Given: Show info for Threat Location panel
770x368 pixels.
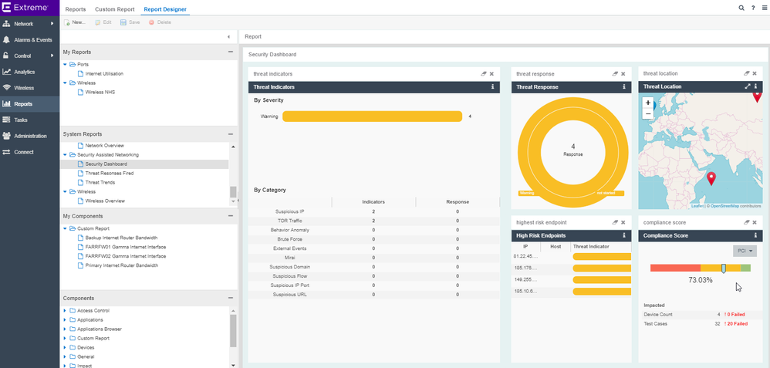Looking at the screenshot, I should point(756,86).
